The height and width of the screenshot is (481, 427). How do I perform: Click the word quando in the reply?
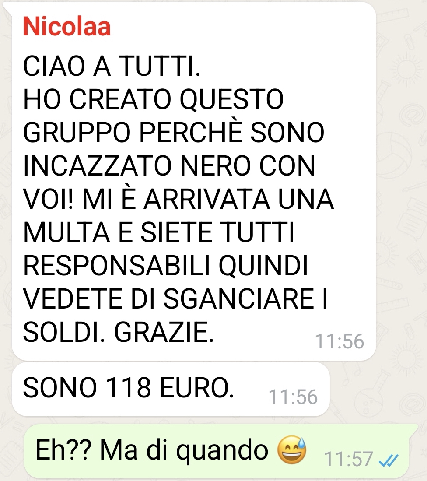coord(222,451)
